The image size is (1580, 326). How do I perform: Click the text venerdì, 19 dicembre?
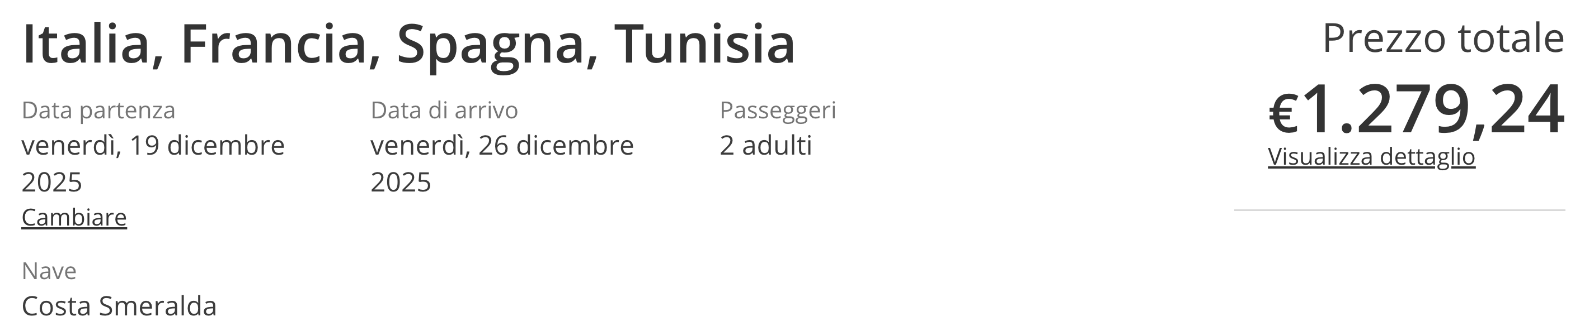pyautogui.click(x=153, y=146)
